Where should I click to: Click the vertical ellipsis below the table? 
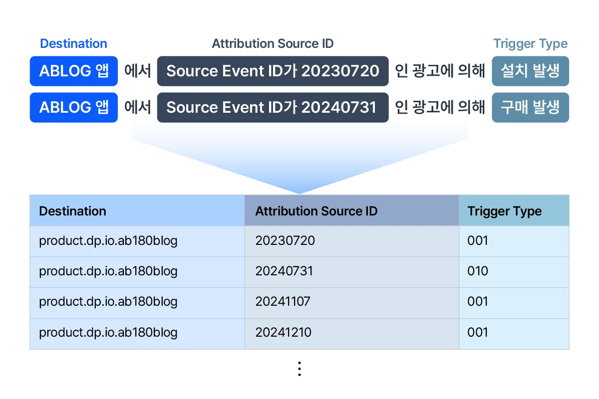299,369
